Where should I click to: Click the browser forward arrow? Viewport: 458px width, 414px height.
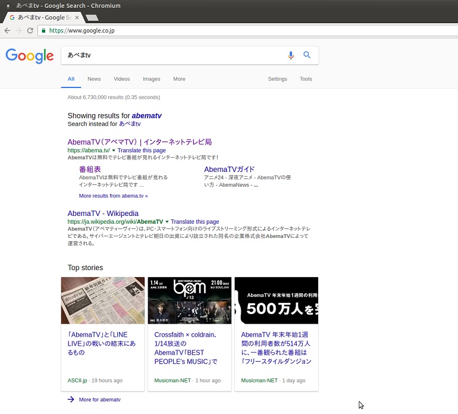[x=18, y=31]
